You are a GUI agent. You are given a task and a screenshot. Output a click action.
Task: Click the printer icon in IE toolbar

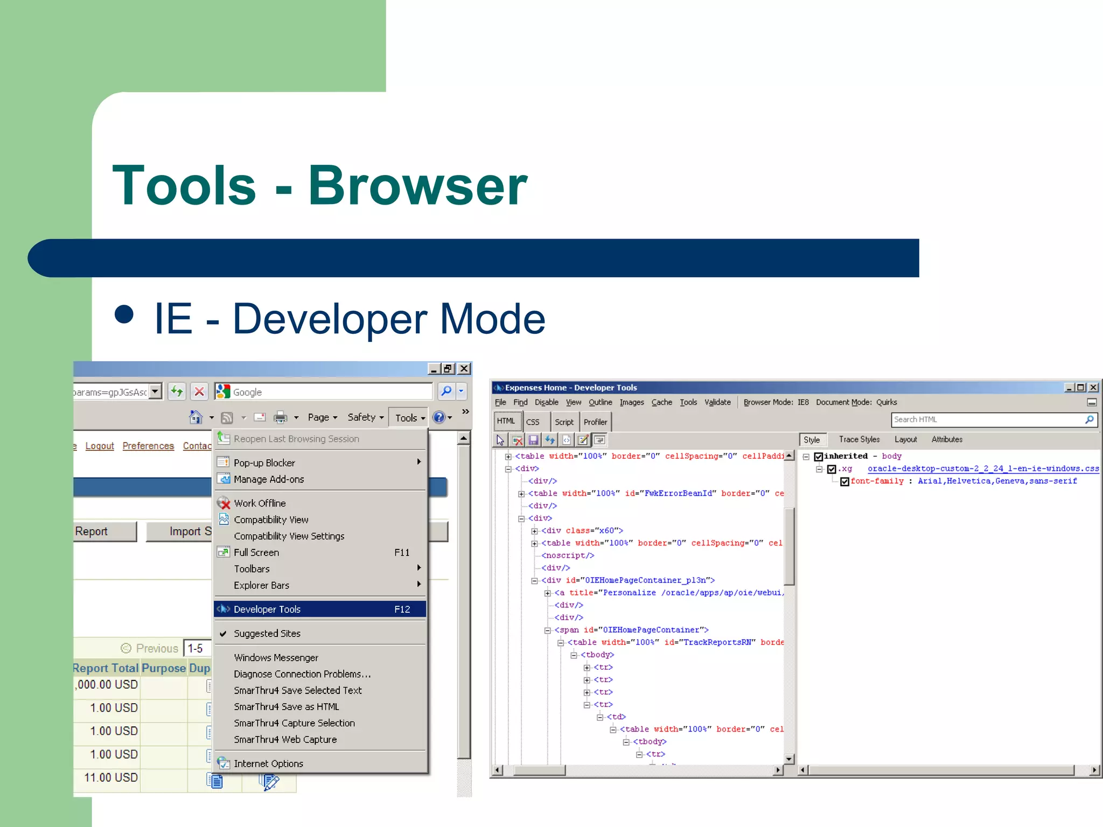(280, 417)
